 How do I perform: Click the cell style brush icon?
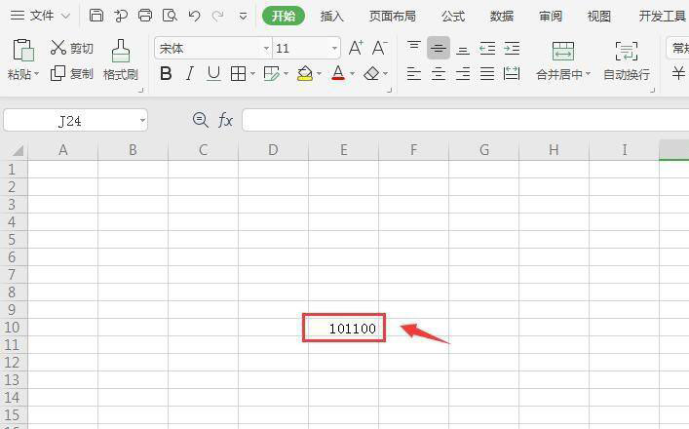pos(272,73)
